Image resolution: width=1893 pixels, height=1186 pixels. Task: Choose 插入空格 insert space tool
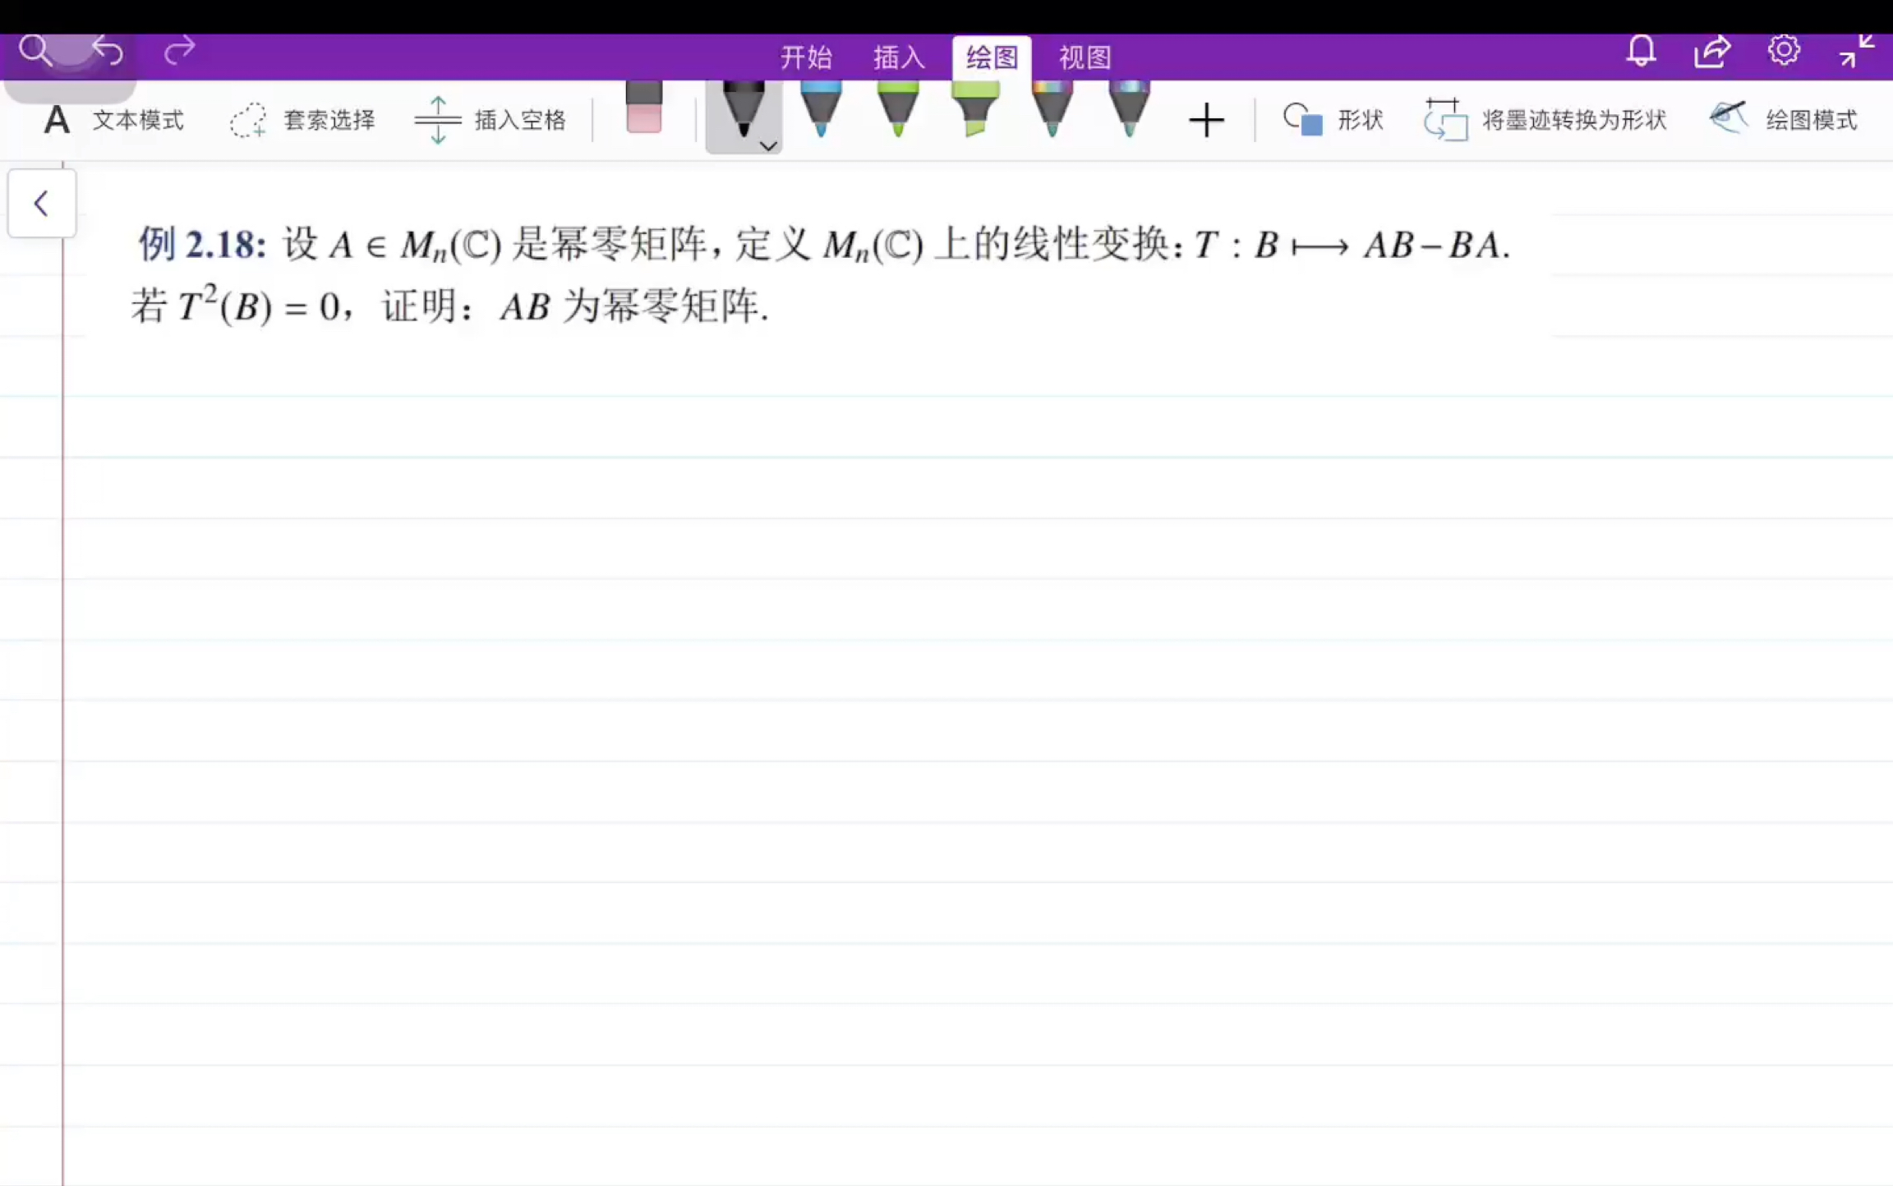point(491,120)
